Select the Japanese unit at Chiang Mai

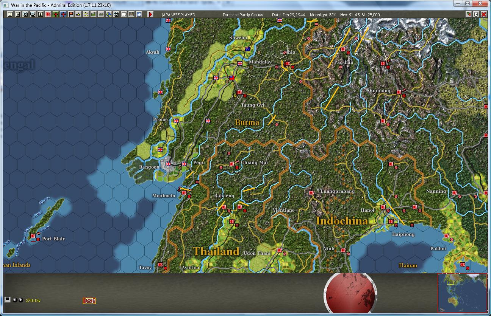(x=232, y=164)
